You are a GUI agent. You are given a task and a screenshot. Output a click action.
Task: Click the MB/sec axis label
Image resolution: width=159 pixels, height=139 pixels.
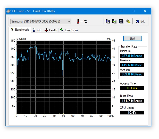[x=21, y=39]
